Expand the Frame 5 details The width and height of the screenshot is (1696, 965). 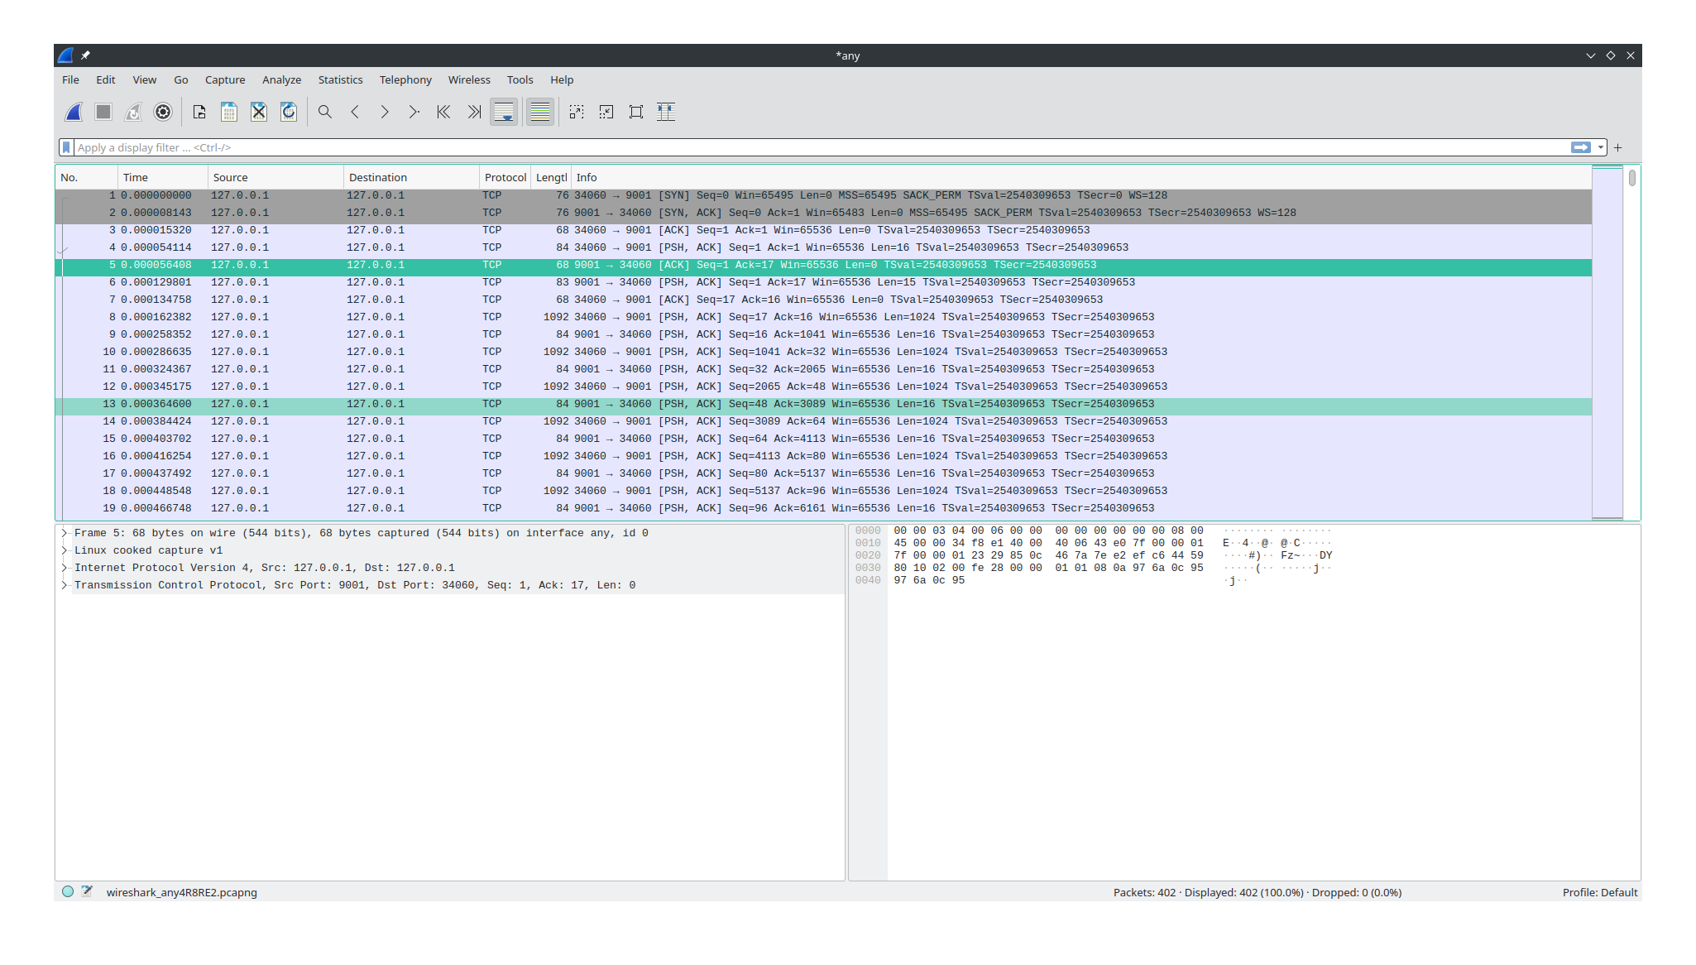click(x=65, y=533)
